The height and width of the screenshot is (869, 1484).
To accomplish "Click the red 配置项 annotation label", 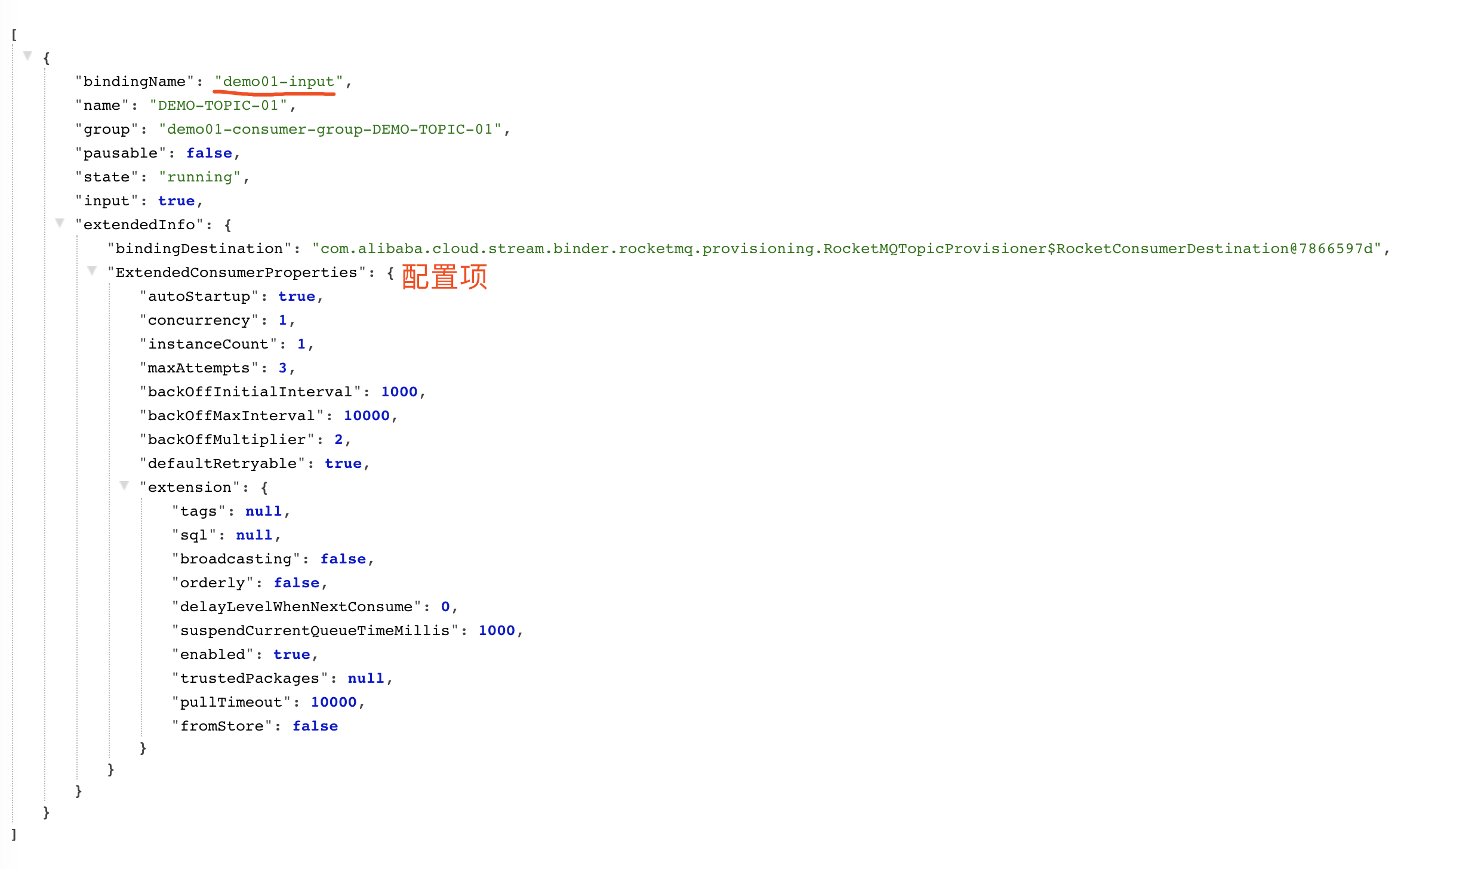I will (445, 277).
